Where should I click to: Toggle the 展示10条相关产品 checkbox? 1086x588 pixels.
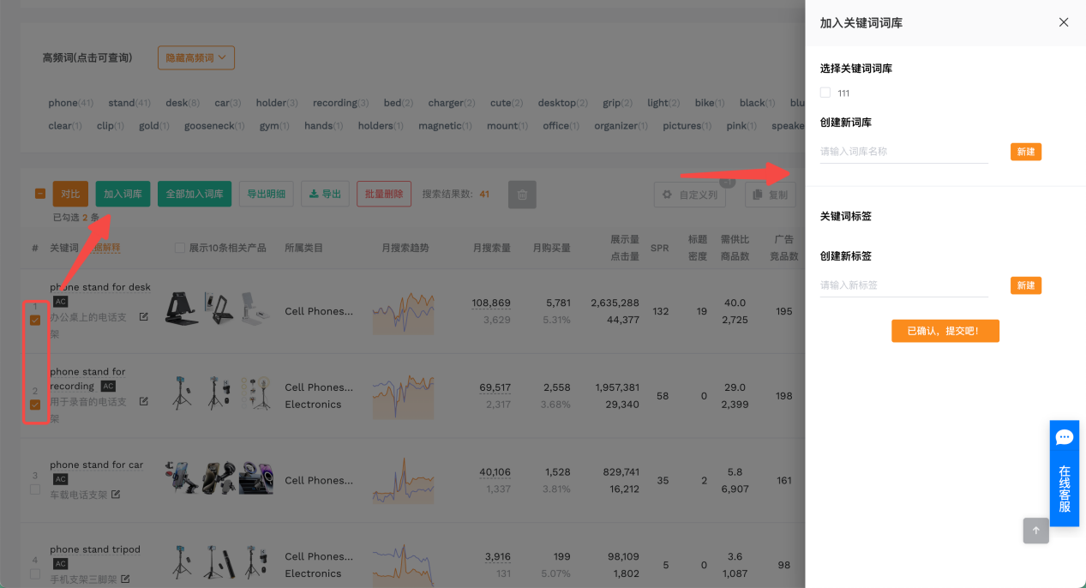[x=180, y=248]
